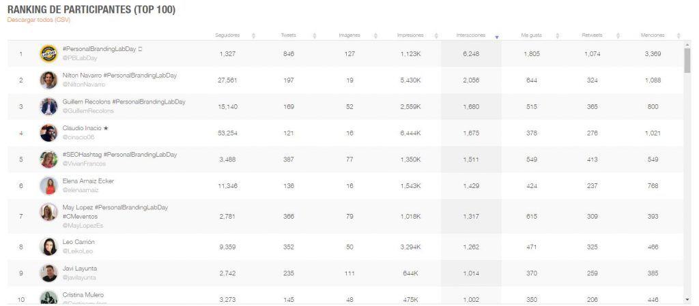Toggle the Interacciones descending sort arrow
Screen dimensions: 699x306
point(497,37)
